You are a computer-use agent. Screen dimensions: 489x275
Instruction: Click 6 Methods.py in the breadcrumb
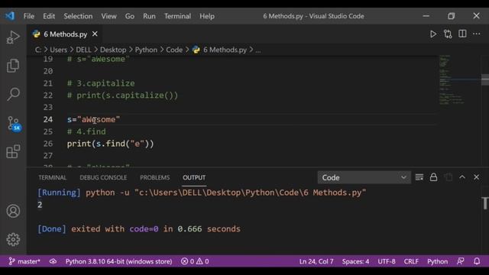[x=225, y=50]
